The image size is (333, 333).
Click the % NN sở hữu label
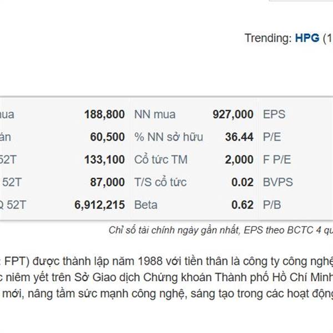(x=169, y=137)
